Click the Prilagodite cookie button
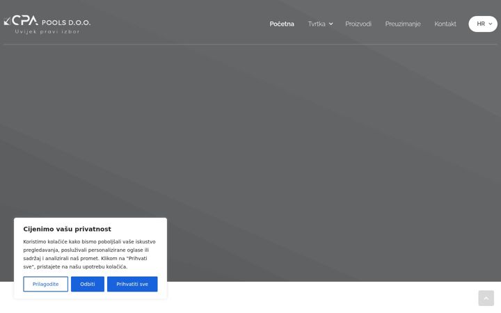Screen dimensions: 501x313 (x=46, y=284)
